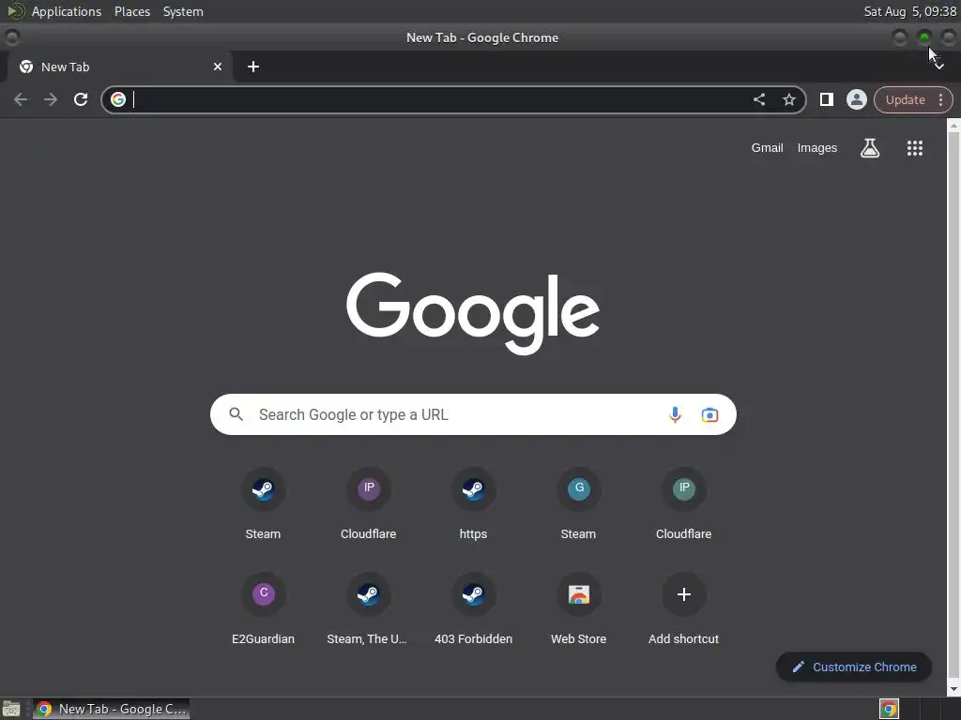The image size is (961, 720).
Task: Click the Google site icon in address bar
Action: [118, 99]
